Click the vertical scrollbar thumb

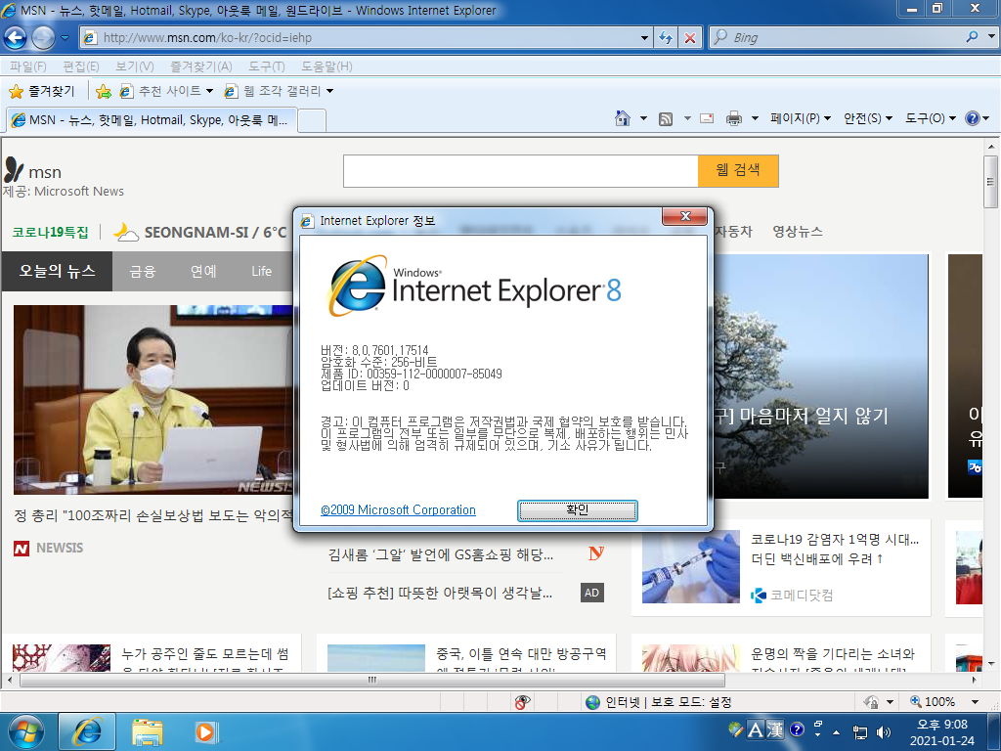click(x=991, y=181)
